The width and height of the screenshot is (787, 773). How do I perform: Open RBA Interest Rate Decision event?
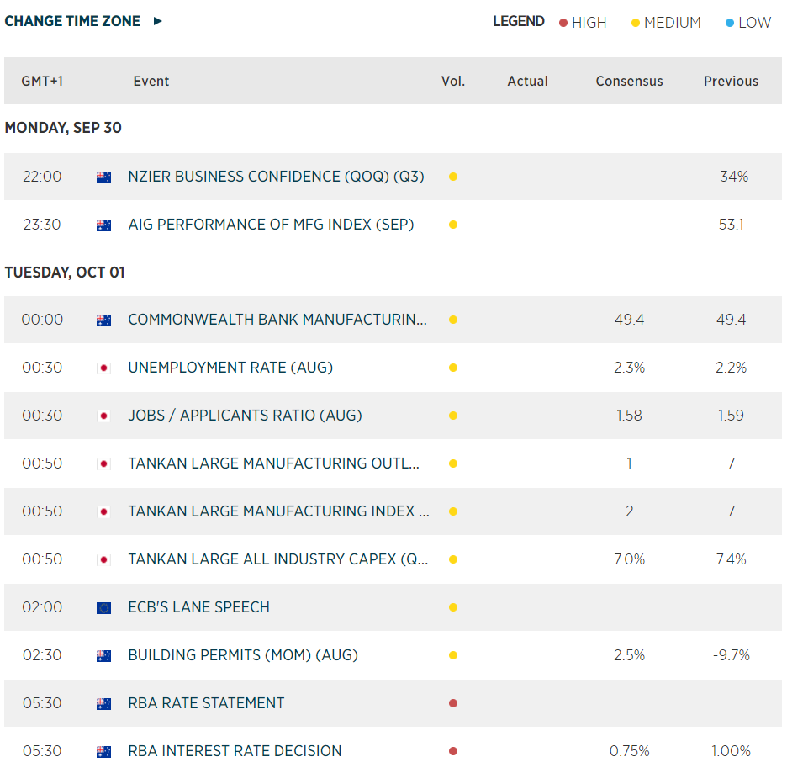(x=235, y=751)
